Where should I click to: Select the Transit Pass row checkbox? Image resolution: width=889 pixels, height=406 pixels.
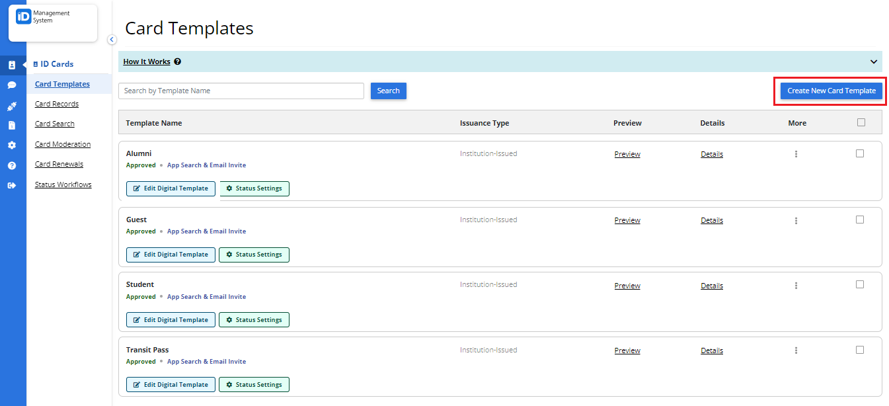[x=860, y=349]
